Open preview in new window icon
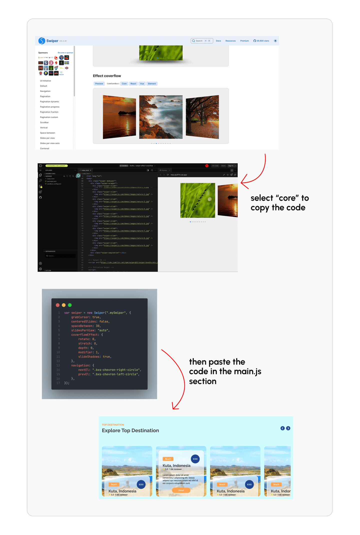Screen dimensions: 360x535 click(x=235, y=175)
